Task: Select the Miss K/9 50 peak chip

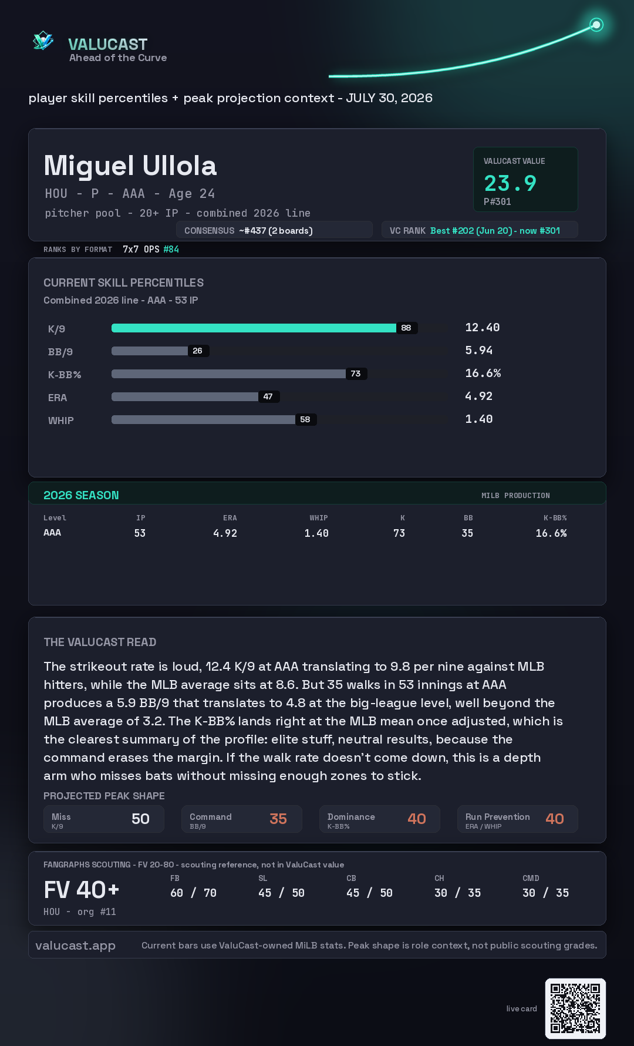Action: pyautogui.click(x=104, y=819)
